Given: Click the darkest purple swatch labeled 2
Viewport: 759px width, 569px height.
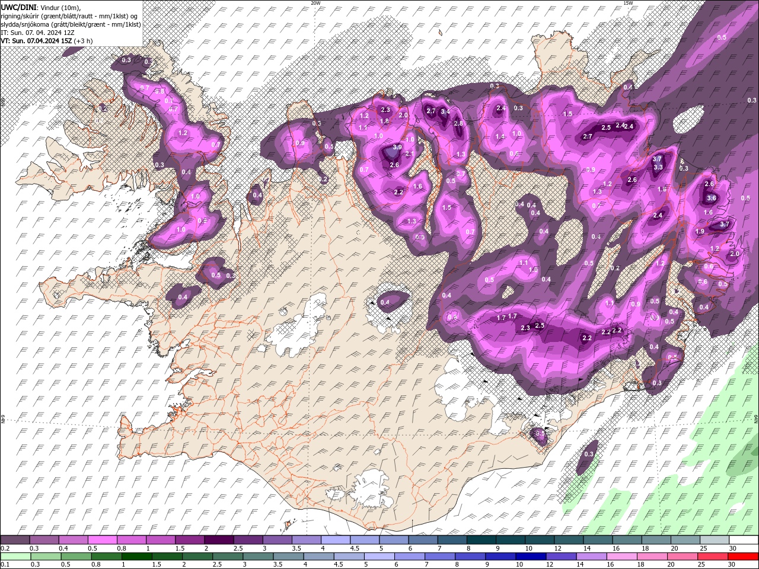Looking at the screenshot, I should [x=218, y=540].
